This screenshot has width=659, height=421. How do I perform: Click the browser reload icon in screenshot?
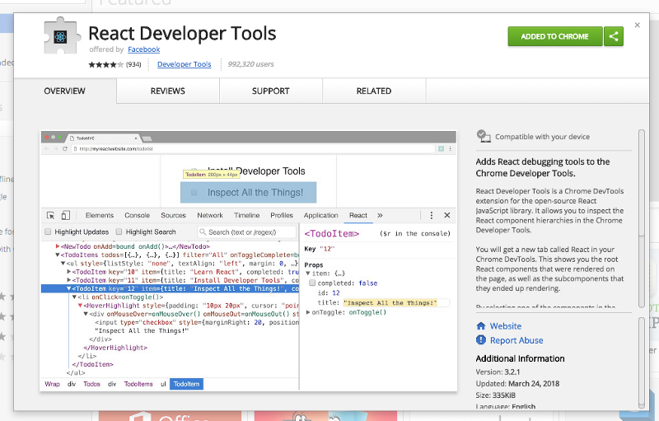click(65, 149)
